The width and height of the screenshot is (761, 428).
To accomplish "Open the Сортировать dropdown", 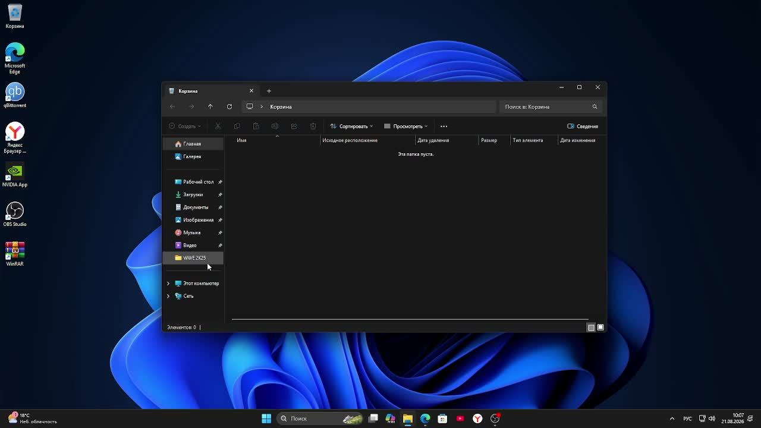I will (x=351, y=126).
